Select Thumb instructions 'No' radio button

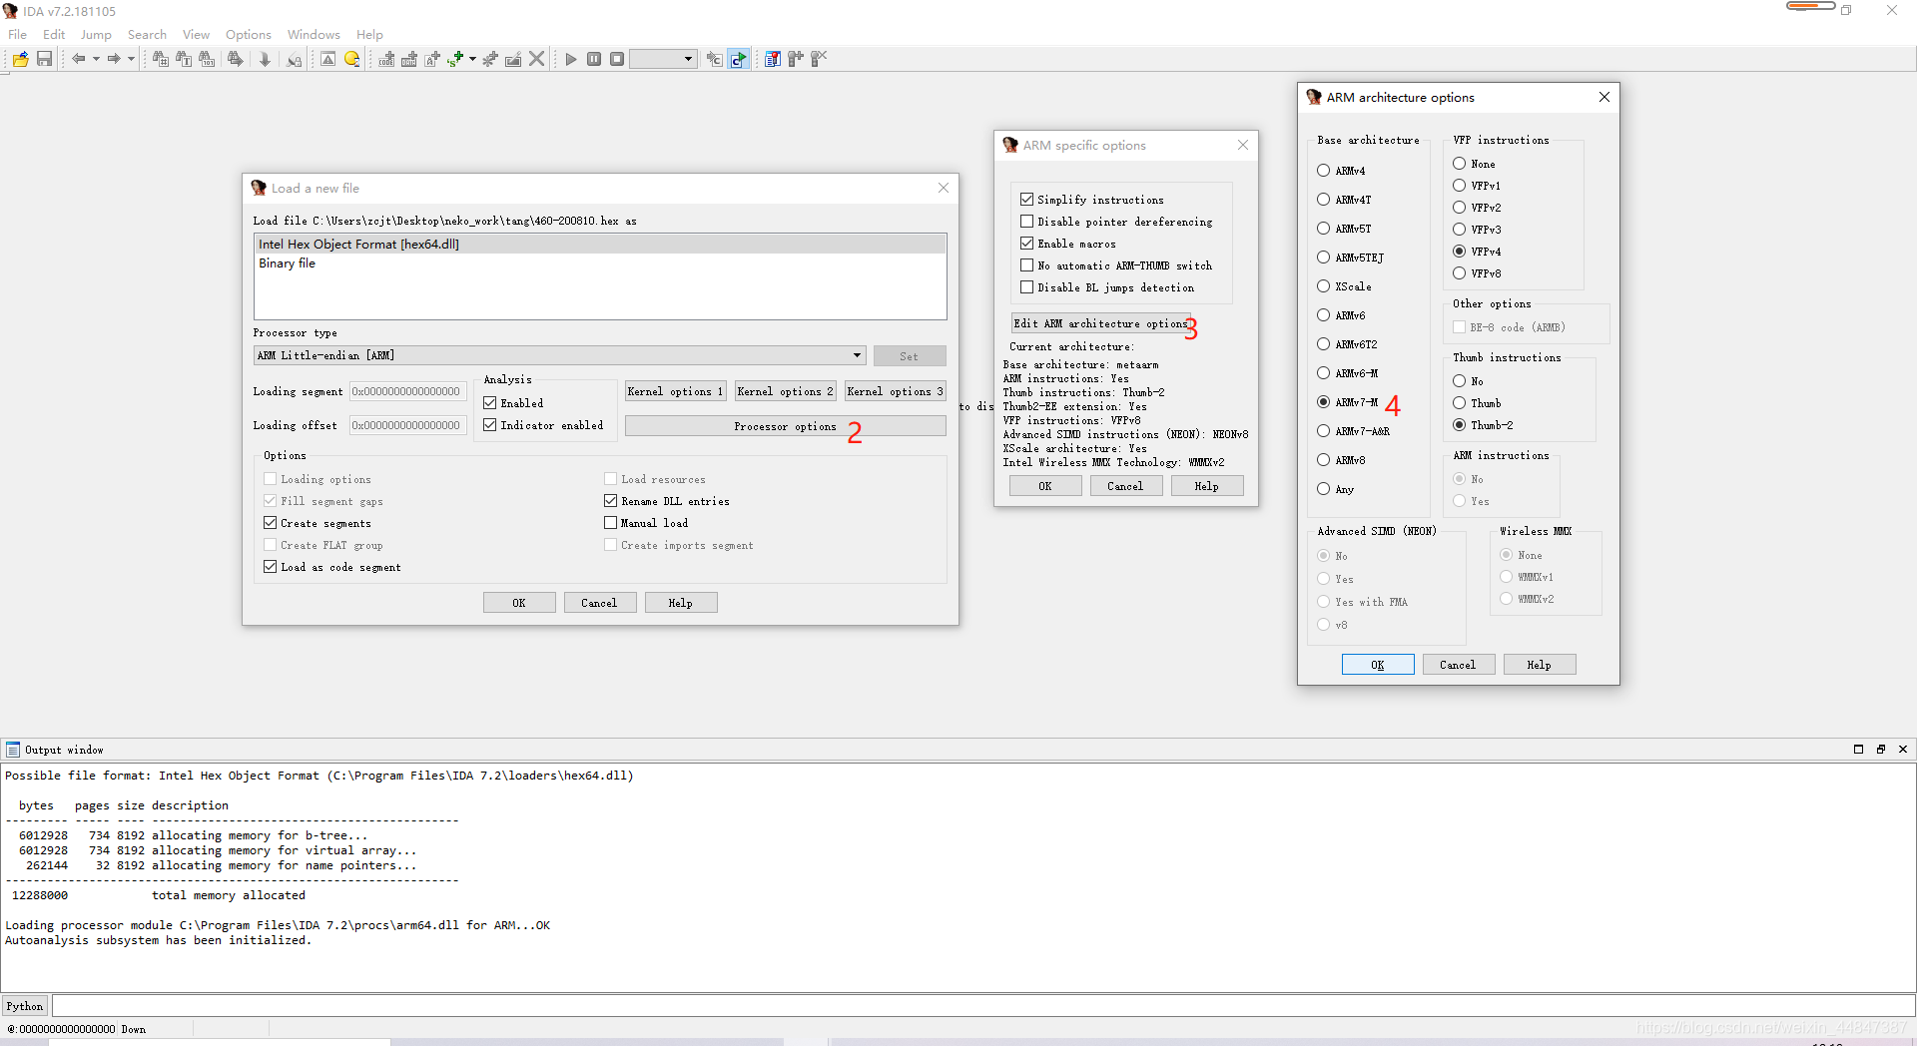1459,381
